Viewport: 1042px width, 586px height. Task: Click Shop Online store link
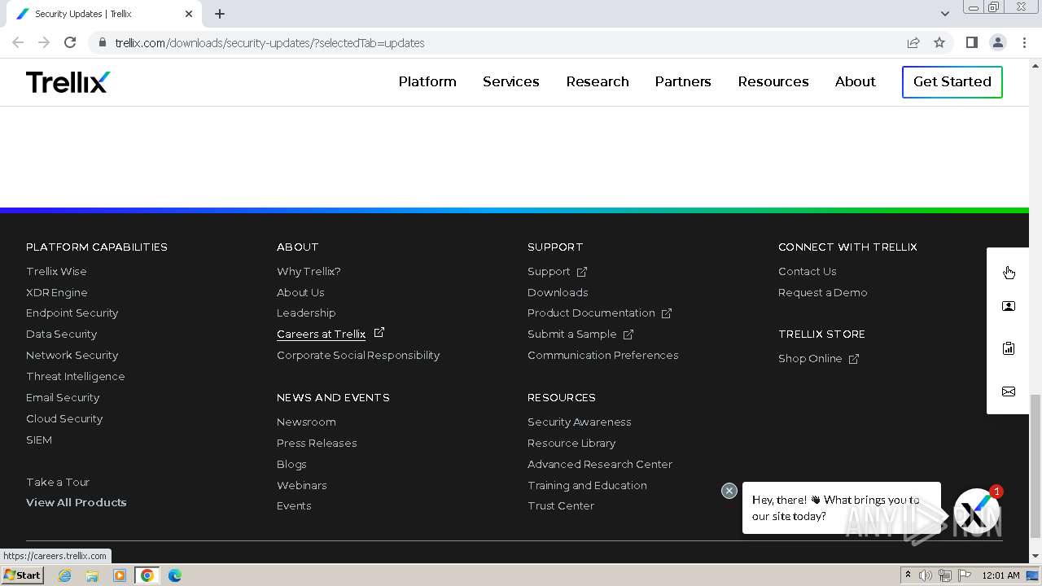tap(819, 358)
